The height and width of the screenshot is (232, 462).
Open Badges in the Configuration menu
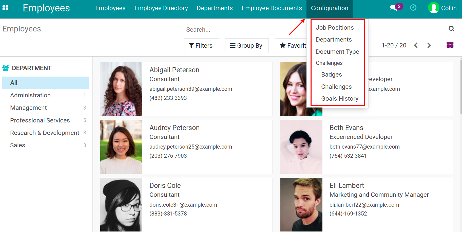coord(331,75)
